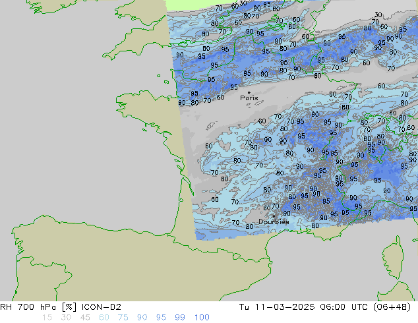Click the Paris city marker dot

(249, 92)
